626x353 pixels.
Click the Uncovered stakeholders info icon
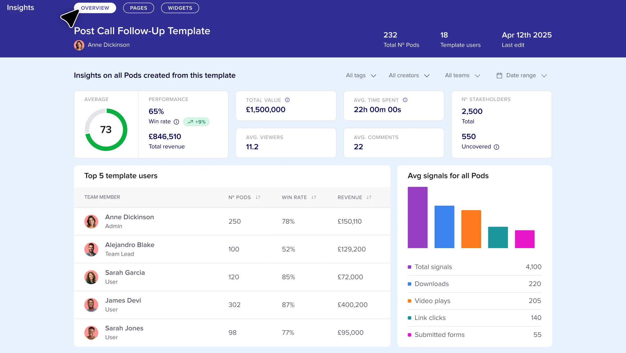click(x=496, y=147)
